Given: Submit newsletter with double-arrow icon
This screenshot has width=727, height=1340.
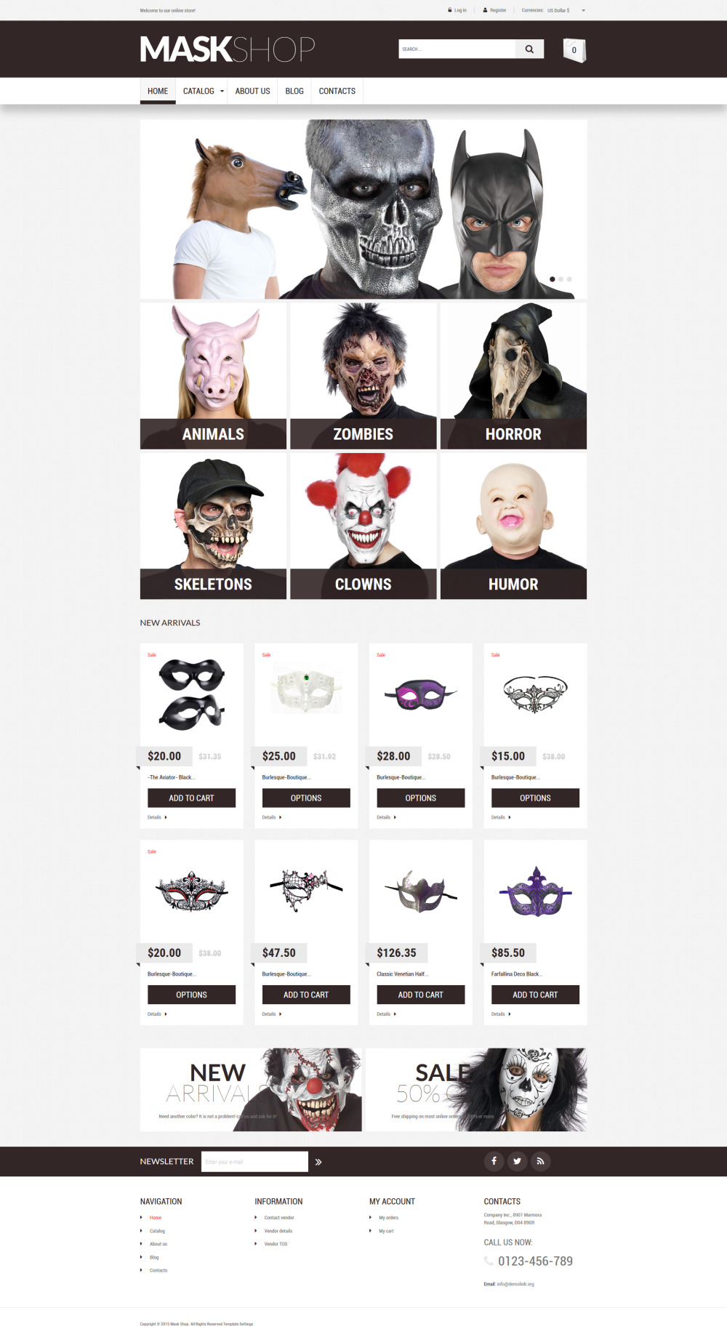Looking at the screenshot, I should (x=318, y=1162).
